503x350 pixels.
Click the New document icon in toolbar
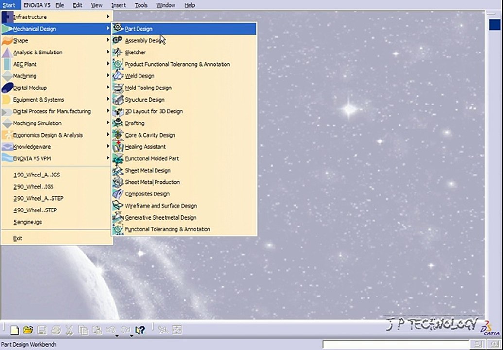15,330
